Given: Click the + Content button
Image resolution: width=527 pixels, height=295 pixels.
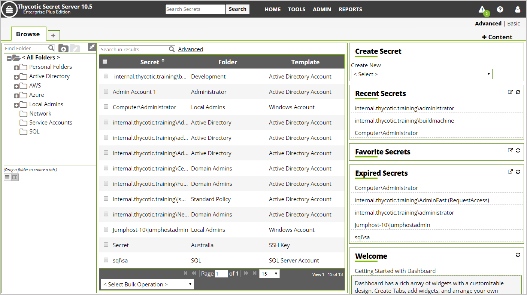Looking at the screenshot, I should [x=497, y=37].
